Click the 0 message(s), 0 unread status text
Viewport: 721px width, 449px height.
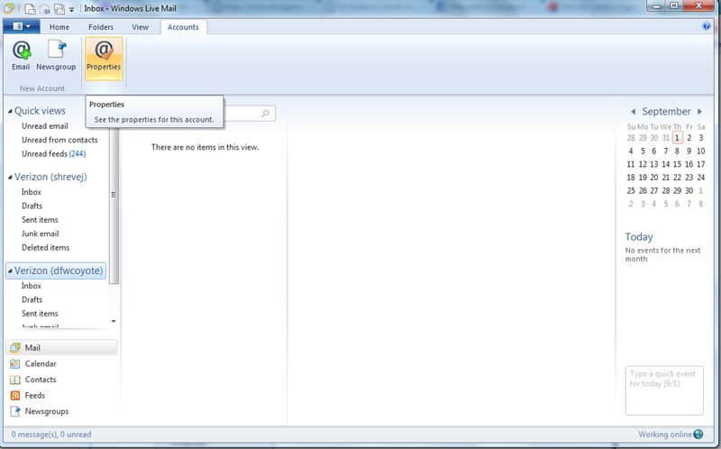coord(51,435)
